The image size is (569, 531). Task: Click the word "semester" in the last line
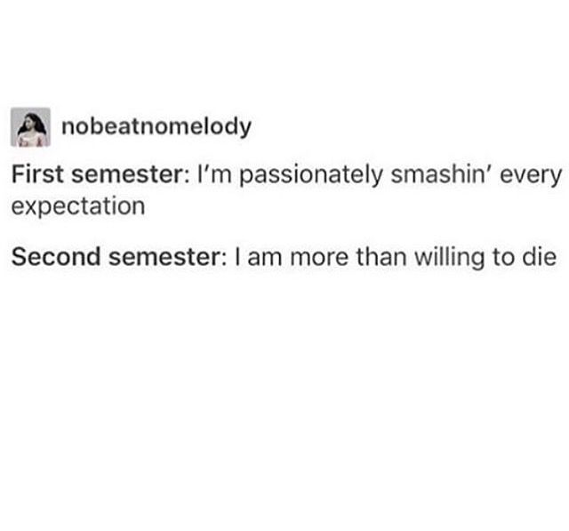[168, 257]
